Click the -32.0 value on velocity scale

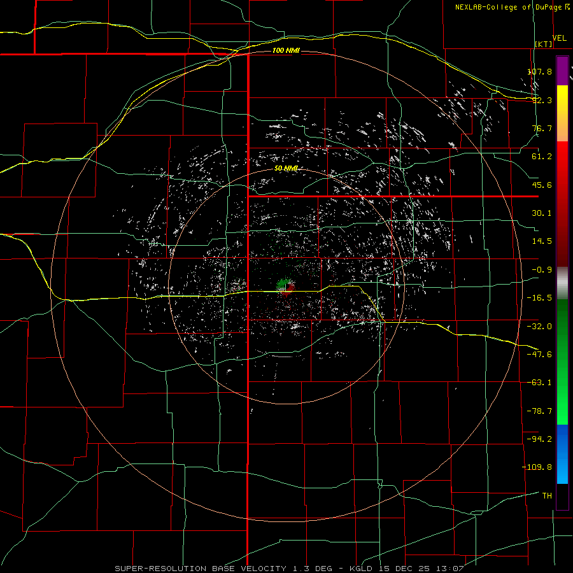point(540,327)
